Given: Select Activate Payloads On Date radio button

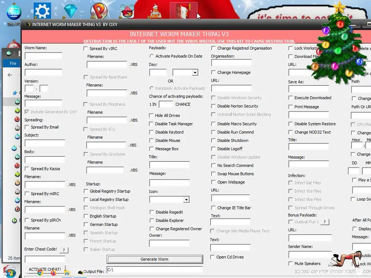Looking at the screenshot, I should (151, 56).
